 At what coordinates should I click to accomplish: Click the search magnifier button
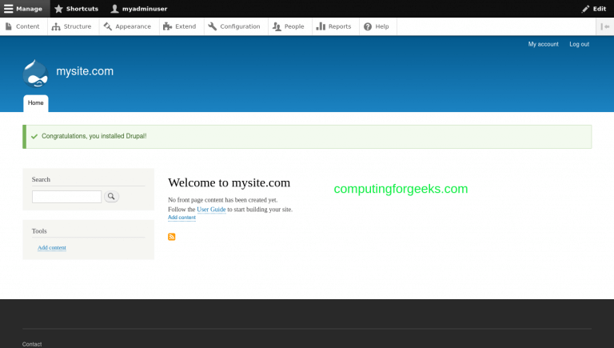click(x=111, y=196)
